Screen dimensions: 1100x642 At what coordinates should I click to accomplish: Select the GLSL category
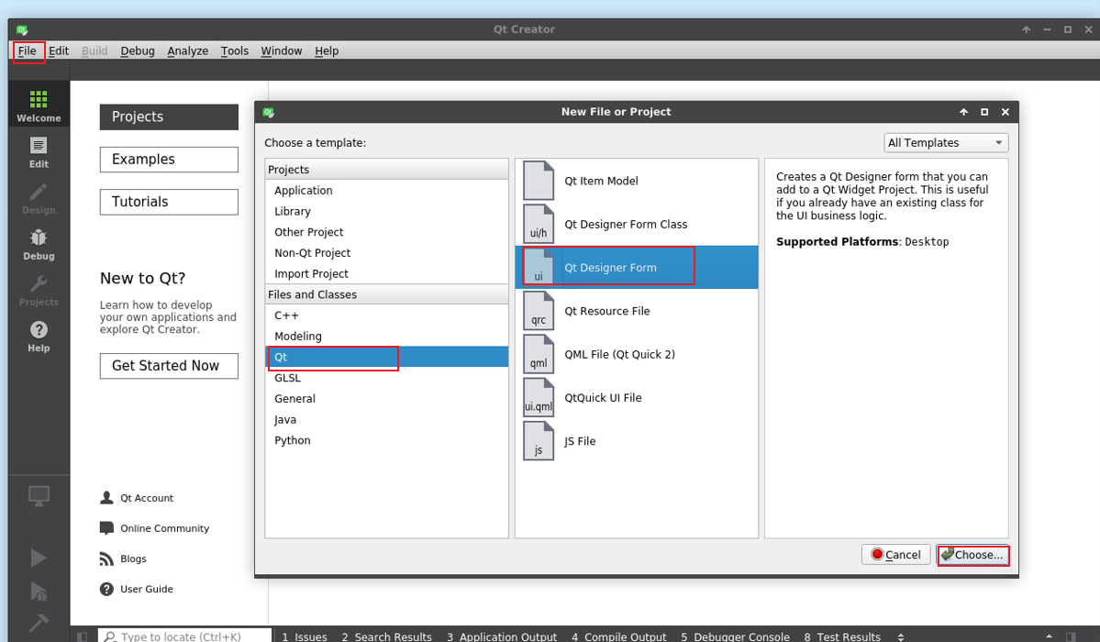pos(386,378)
